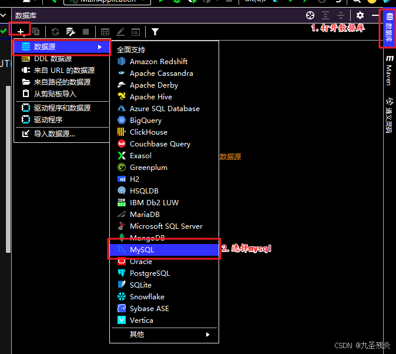396x354 pixels.
Task: Open the Maven side tab
Action: (389, 71)
